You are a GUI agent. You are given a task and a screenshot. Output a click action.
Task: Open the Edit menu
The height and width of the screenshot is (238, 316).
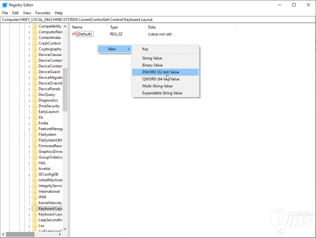15,13
